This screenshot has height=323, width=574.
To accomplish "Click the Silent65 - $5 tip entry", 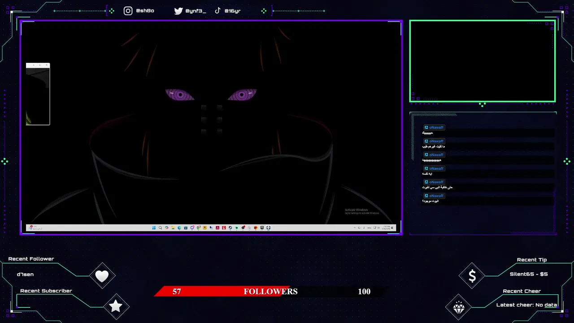I will [x=529, y=274].
